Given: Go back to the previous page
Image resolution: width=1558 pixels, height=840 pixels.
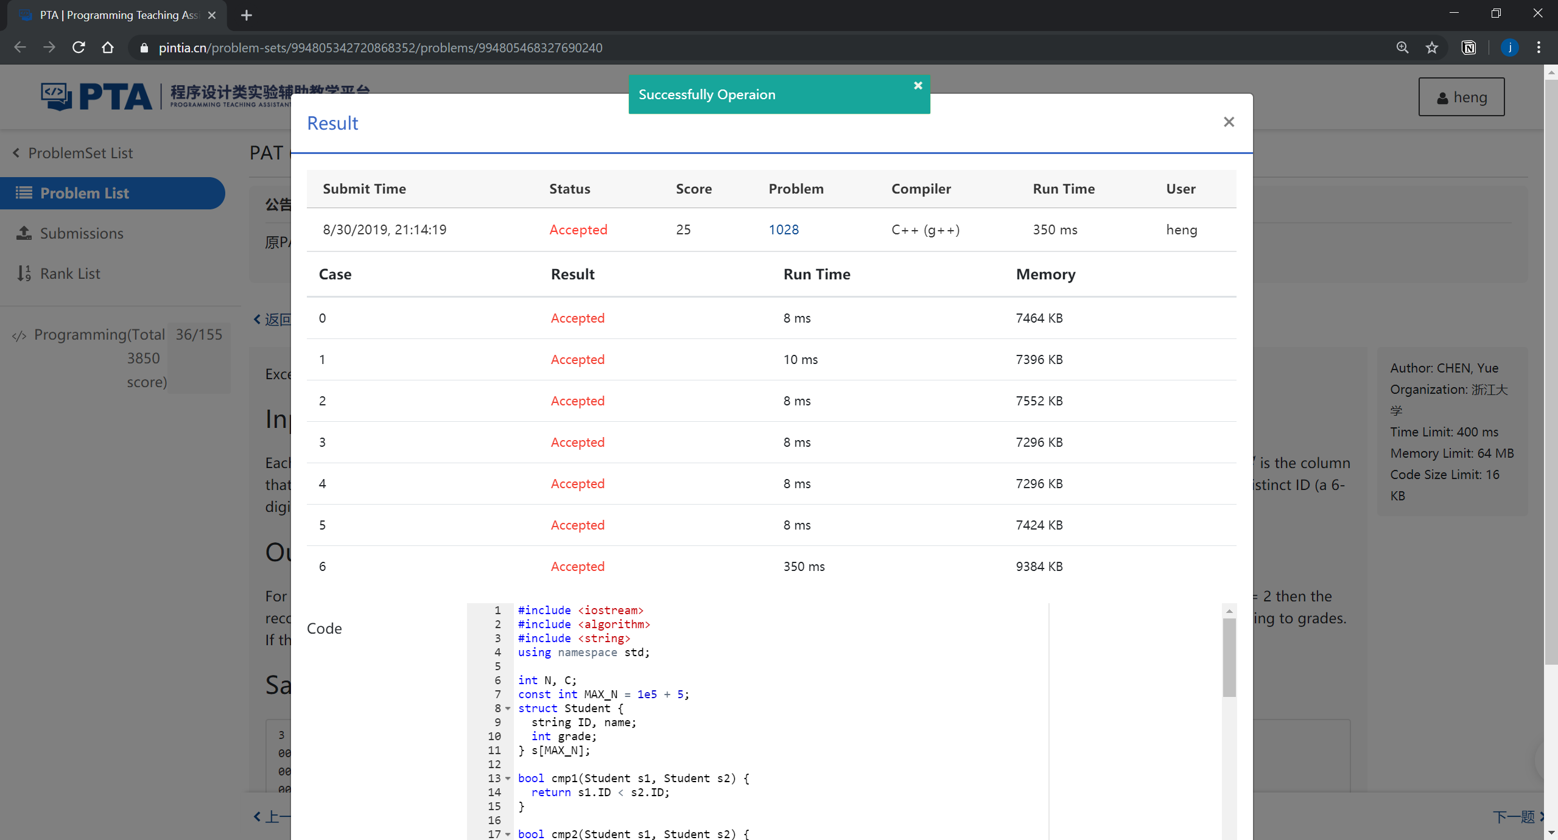Looking at the screenshot, I should point(20,47).
